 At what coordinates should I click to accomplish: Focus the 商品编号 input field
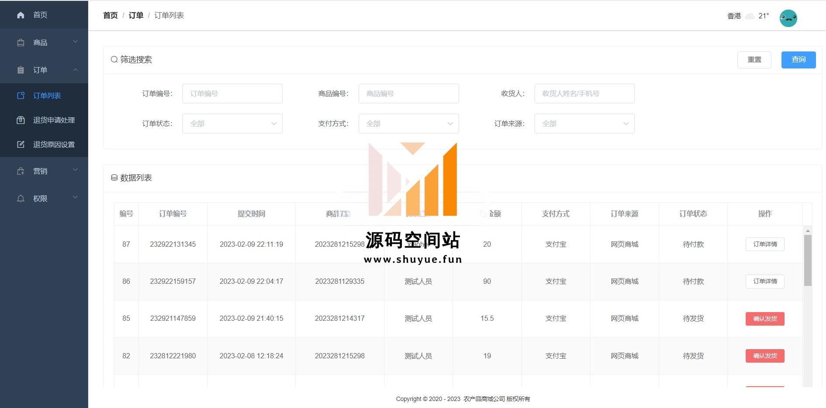pos(408,93)
